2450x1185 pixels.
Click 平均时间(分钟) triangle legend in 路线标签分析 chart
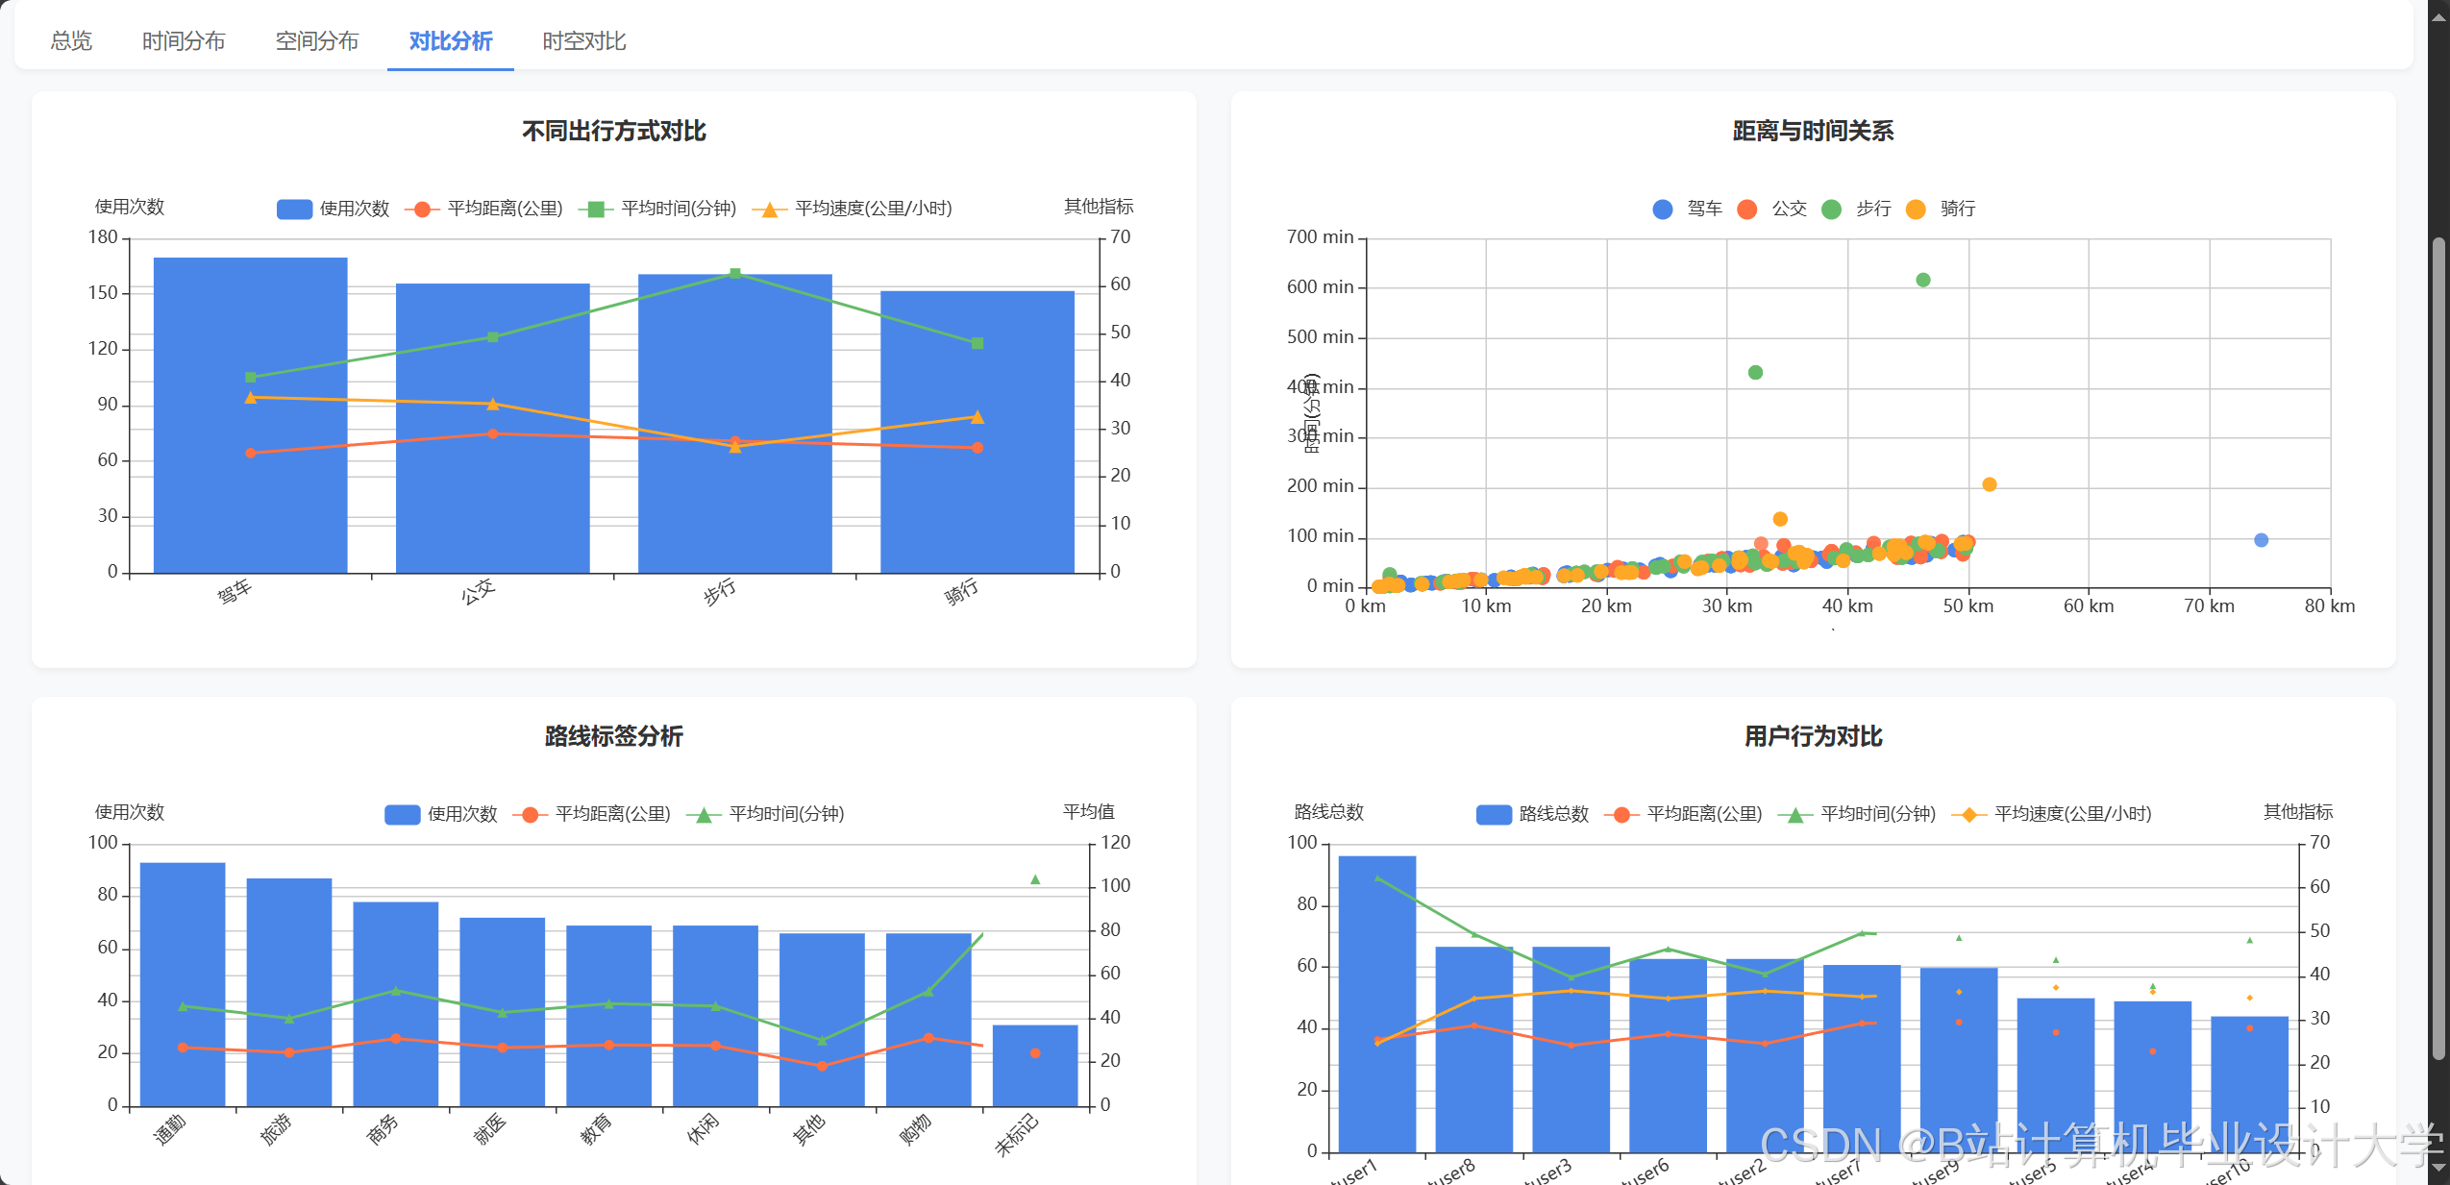pos(704,814)
